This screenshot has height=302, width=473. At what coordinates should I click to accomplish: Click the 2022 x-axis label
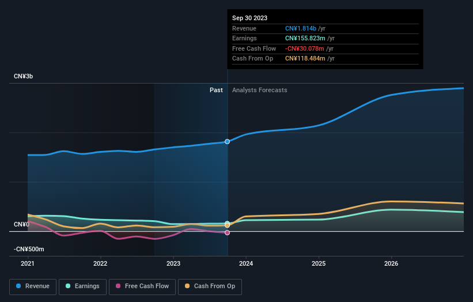pyautogui.click(x=100, y=264)
